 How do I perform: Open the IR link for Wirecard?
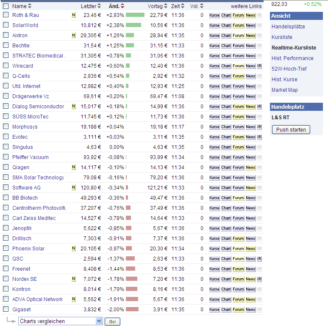259,66
